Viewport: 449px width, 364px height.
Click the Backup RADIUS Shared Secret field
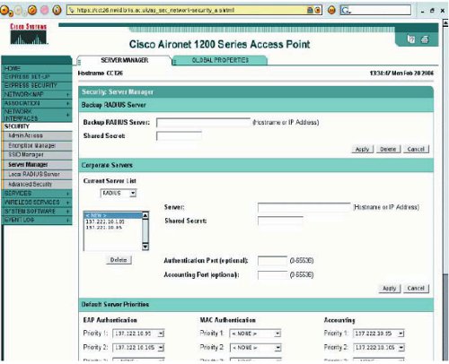[179, 136]
